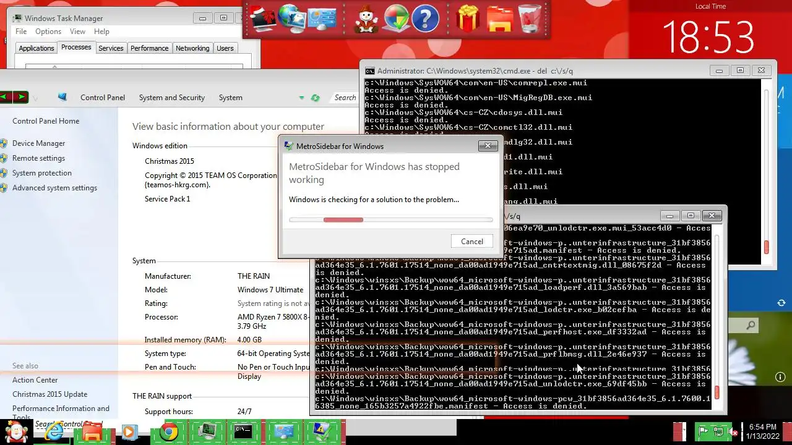Cancel the MetroSidebar solution check
This screenshot has height=445, width=792.
tap(472, 242)
